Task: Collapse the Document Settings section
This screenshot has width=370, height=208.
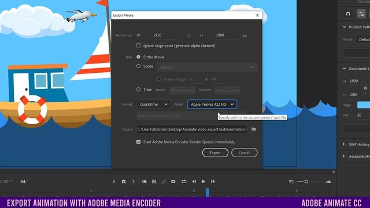Action: pyautogui.click(x=344, y=69)
